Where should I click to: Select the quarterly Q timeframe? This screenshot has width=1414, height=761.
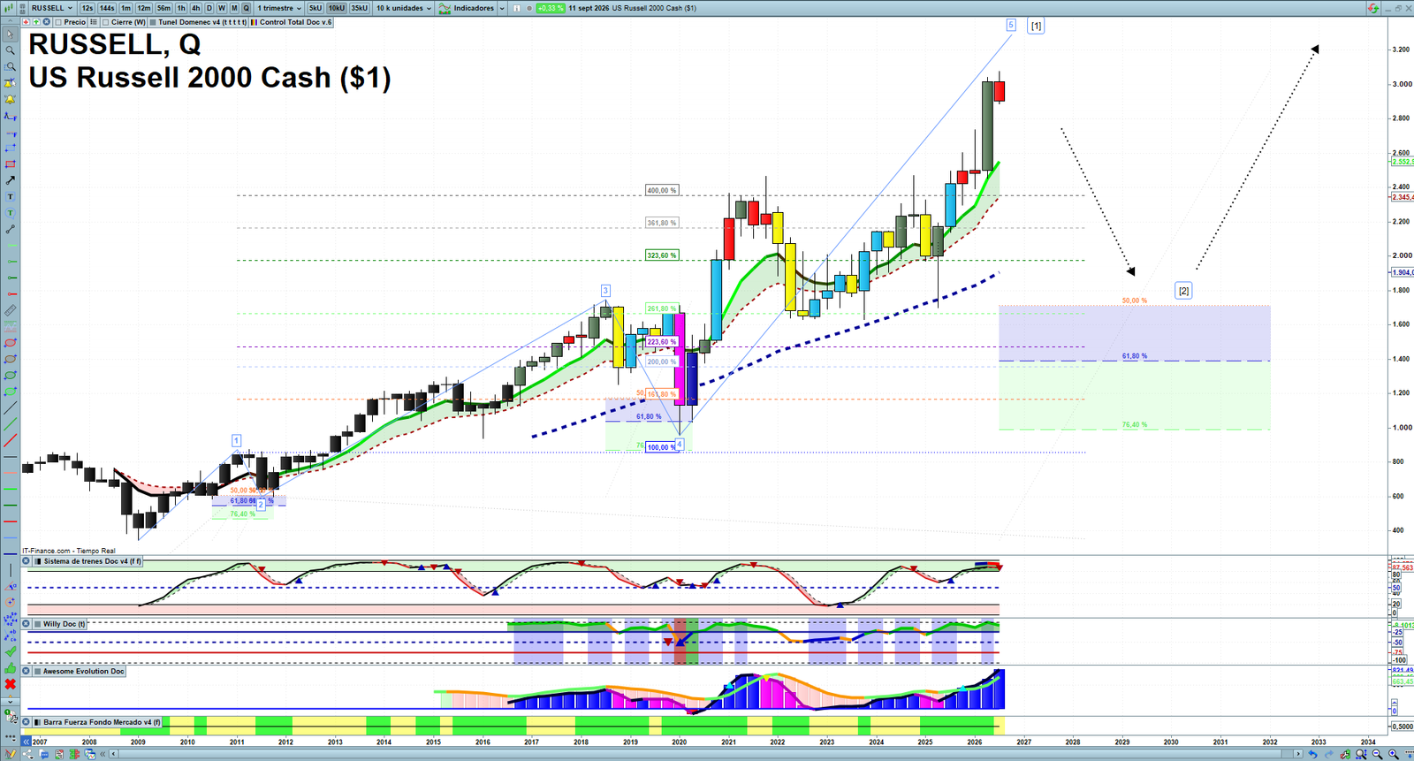pos(247,8)
